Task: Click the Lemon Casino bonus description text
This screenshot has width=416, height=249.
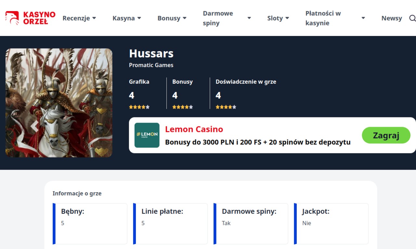Action: (258, 142)
